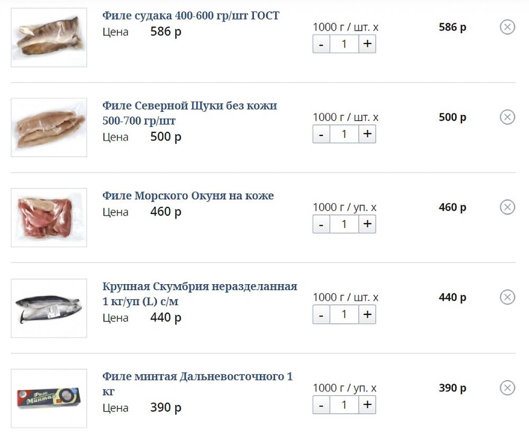Screen dimensions: 529x436
Task: Delete Филе минтая Дальневосточного from cart
Action: (x=507, y=388)
